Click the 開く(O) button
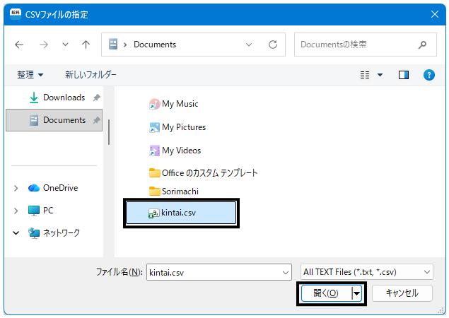The height and width of the screenshot is (318, 449). click(326, 293)
